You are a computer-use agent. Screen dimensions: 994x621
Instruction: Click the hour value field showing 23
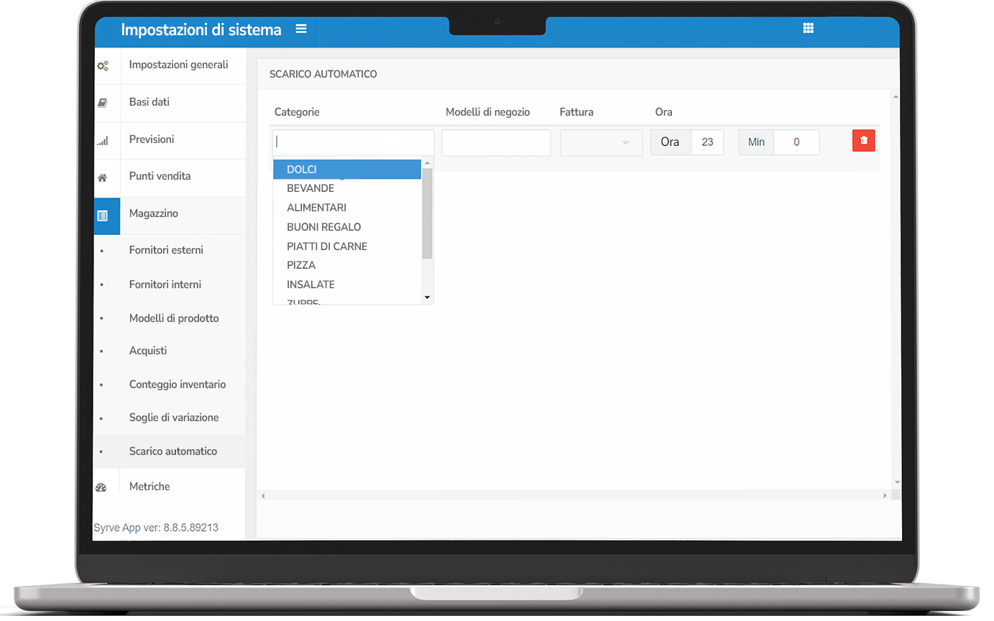coord(707,142)
